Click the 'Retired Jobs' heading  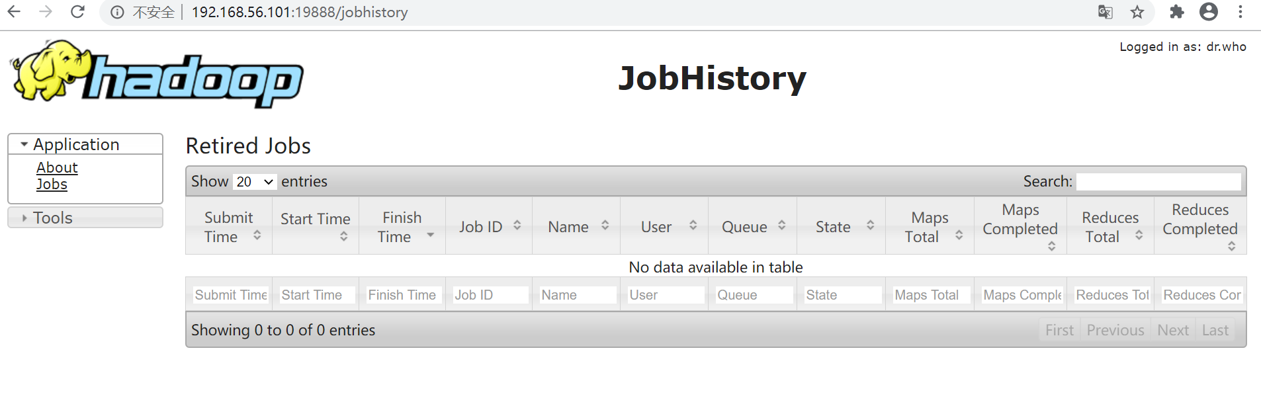pyautogui.click(x=248, y=146)
